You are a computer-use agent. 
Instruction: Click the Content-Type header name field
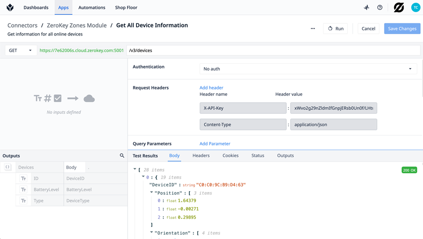243,125
